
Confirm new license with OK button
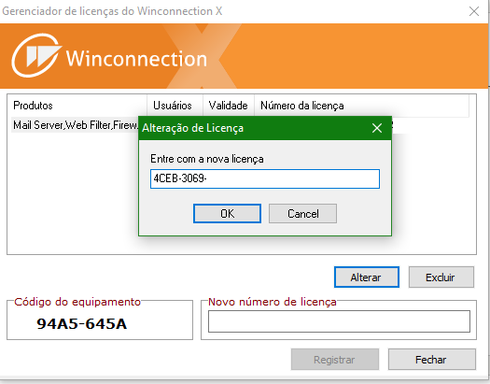pos(227,214)
